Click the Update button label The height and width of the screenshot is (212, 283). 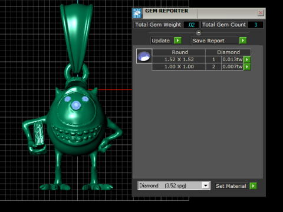(x=162, y=41)
